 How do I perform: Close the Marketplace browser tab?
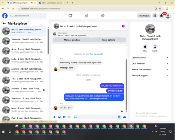tap(68, 3)
